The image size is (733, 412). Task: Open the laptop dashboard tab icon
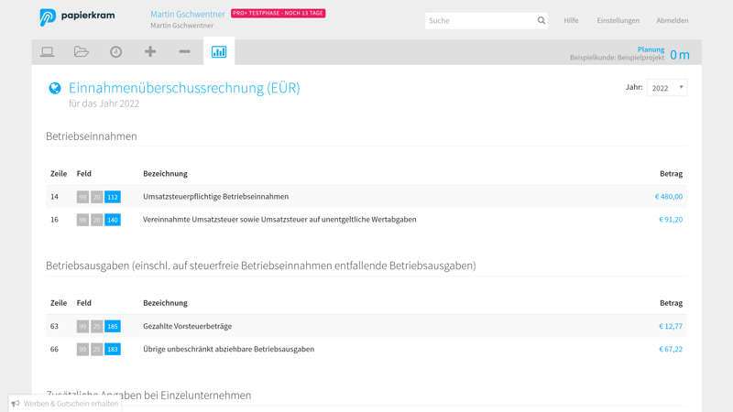pyautogui.click(x=48, y=52)
